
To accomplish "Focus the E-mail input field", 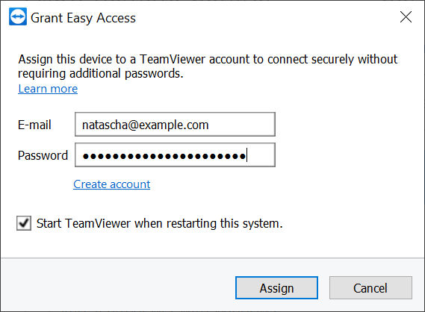I will (x=175, y=125).
